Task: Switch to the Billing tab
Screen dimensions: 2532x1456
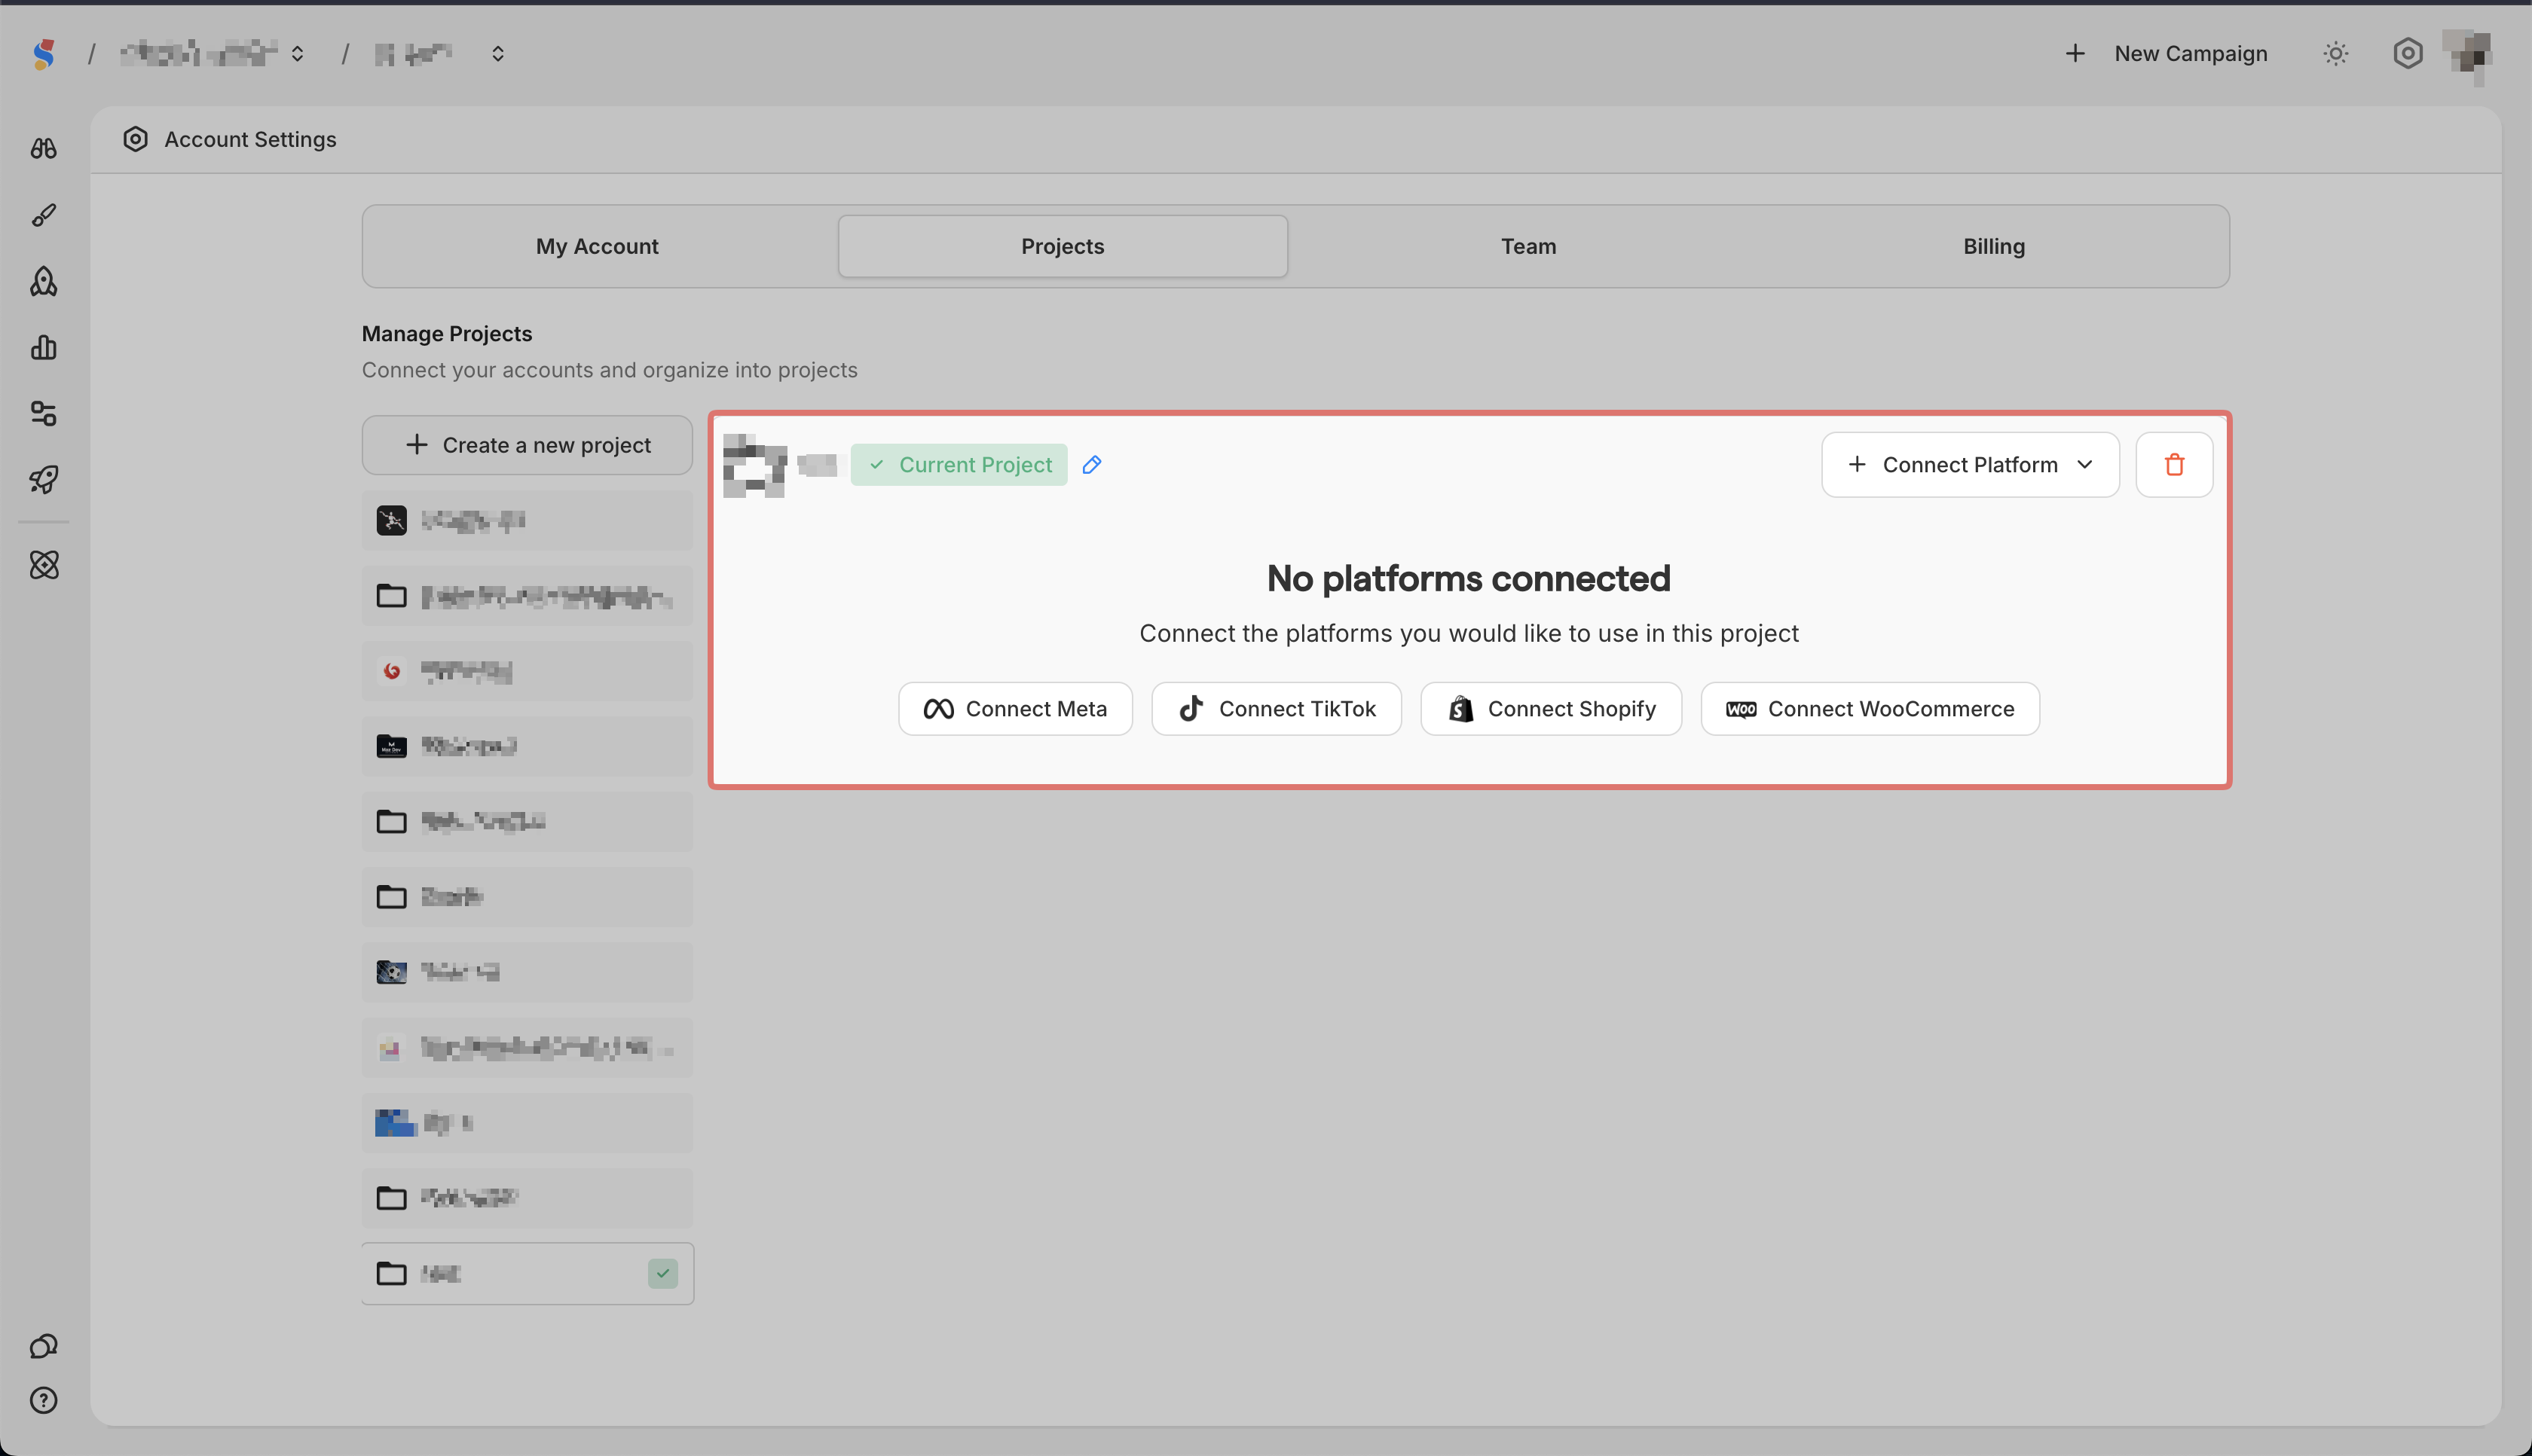Action: click(x=1992, y=246)
